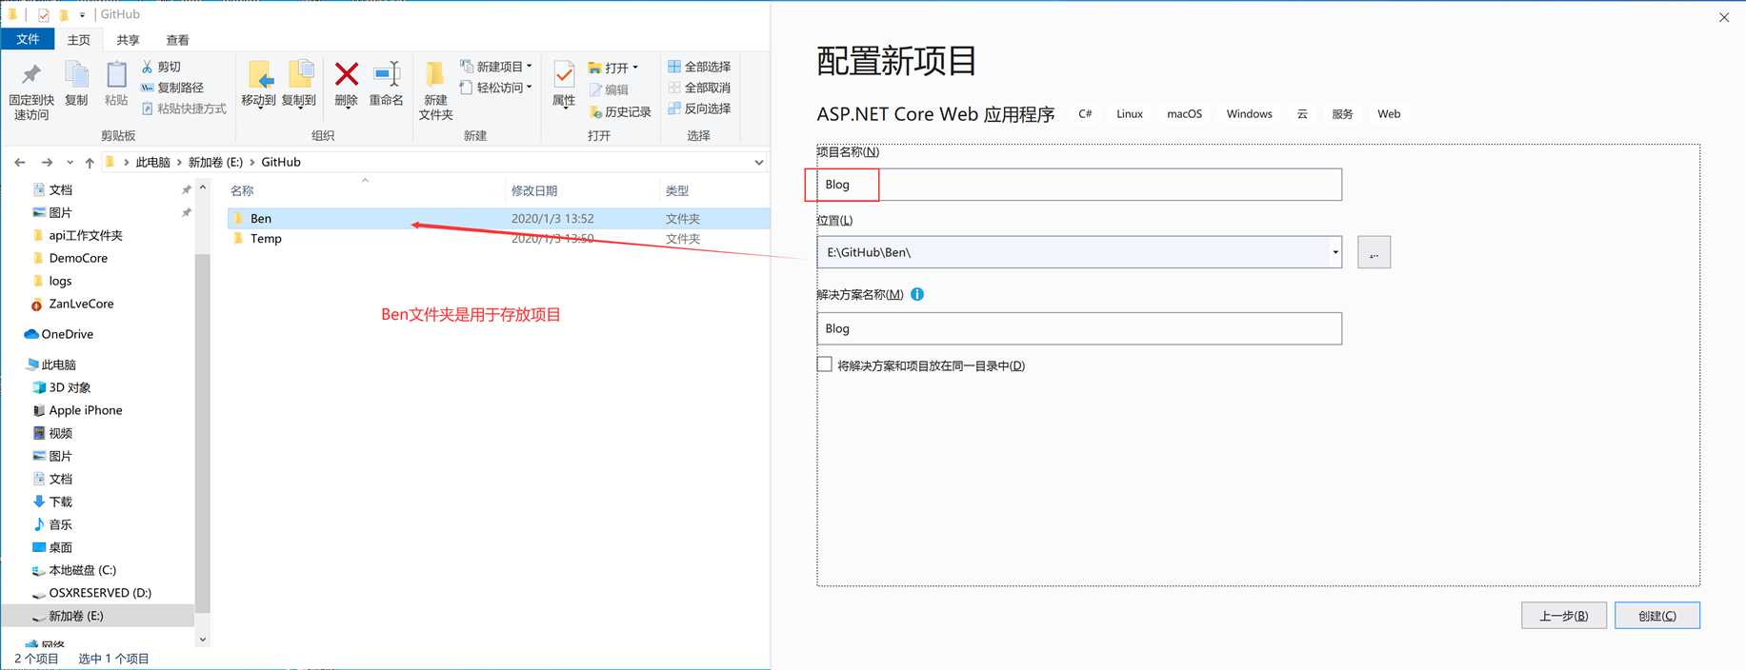Click navigation pane scrollbar down arrow

pyautogui.click(x=202, y=640)
